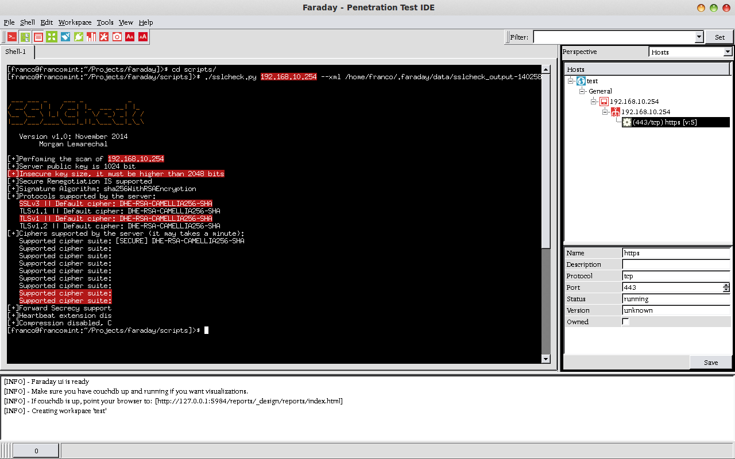Click the empty Description field
This screenshot has height=459, width=735.
(676, 264)
